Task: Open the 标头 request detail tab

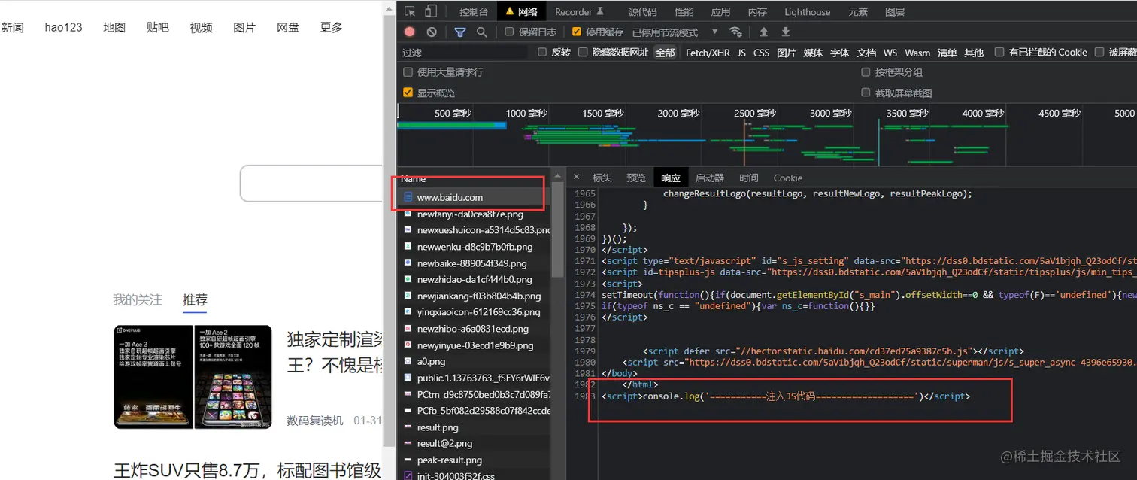Action: click(x=602, y=178)
